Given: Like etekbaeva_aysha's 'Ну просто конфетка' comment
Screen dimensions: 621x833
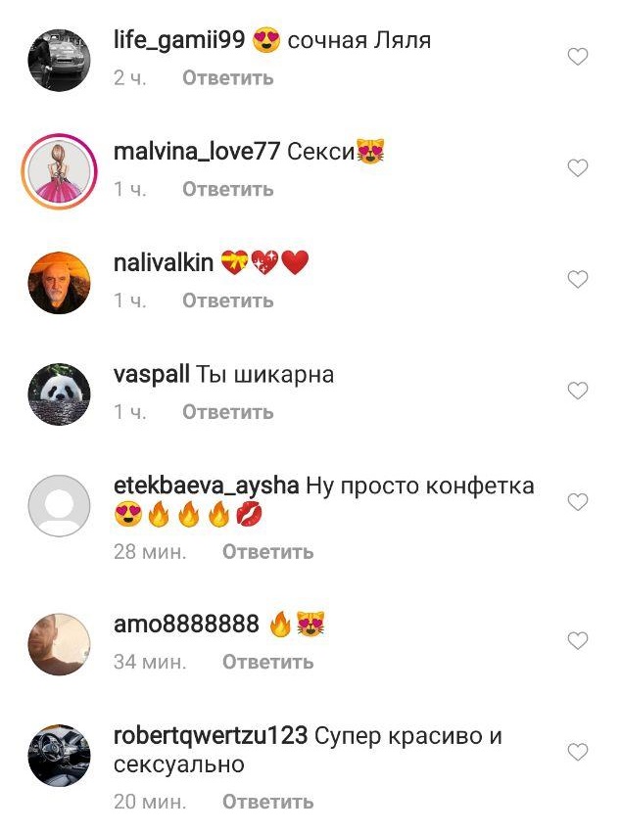Looking at the screenshot, I should pos(577,501).
